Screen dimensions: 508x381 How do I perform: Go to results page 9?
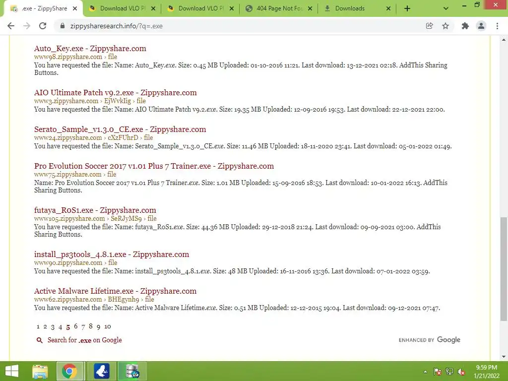click(x=99, y=326)
